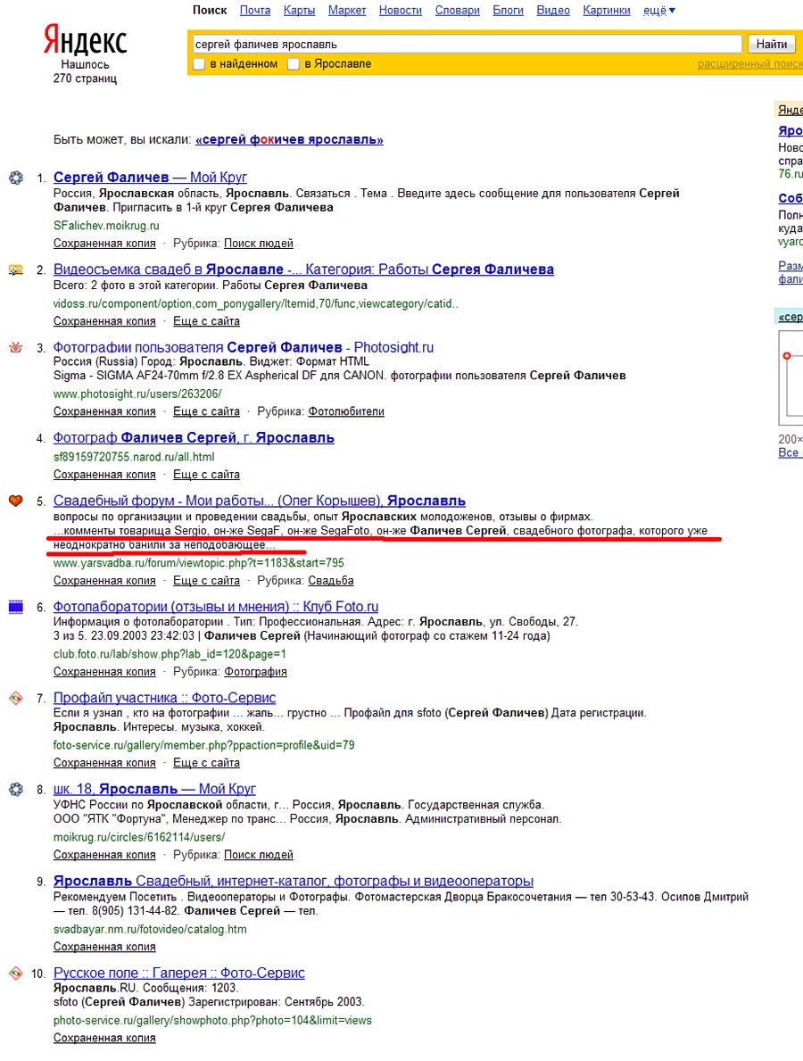Screen dimensions: 803x1061
Task: Open 'Ярославль Свадебный, интернет-каталог' result
Action: (294, 881)
